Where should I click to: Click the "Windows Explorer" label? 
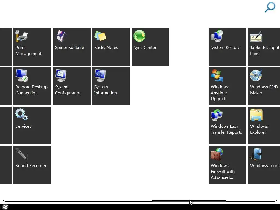click(x=259, y=129)
